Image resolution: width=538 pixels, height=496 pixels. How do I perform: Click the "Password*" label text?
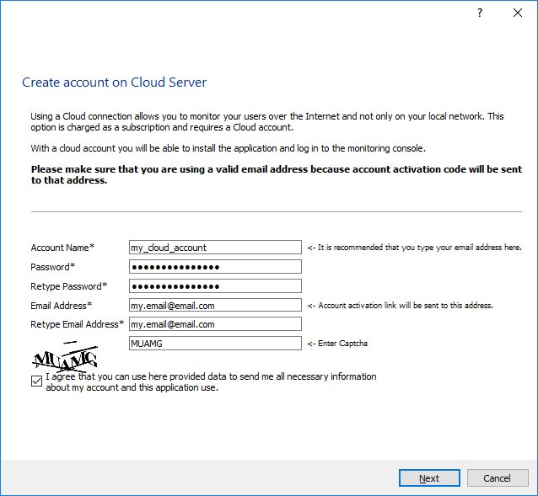coord(53,267)
